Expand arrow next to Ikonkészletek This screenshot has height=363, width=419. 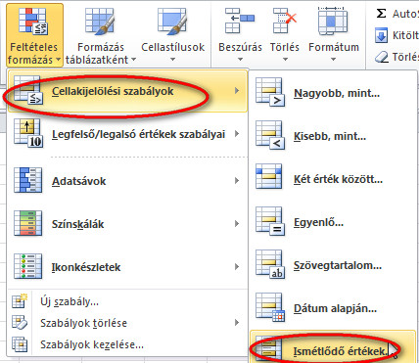pyautogui.click(x=237, y=266)
